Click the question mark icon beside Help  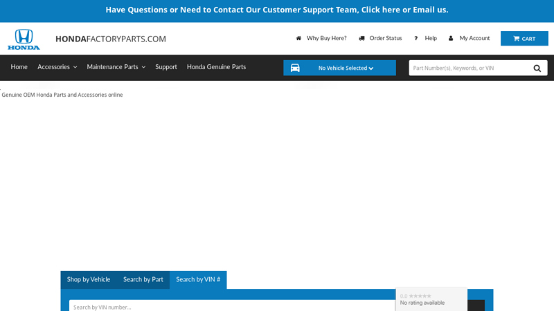tap(416, 38)
